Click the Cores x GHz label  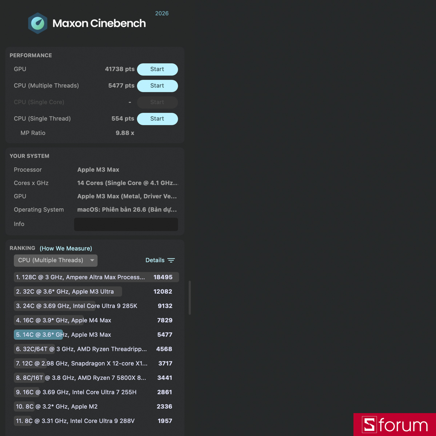(x=31, y=183)
